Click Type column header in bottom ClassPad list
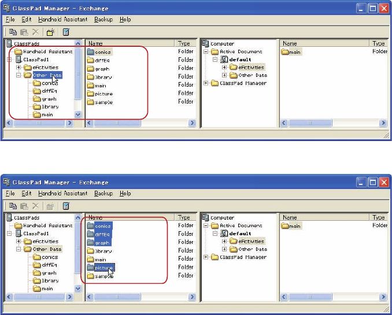Image resolution: width=392 pixels, height=315 pixels. click(x=185, y=217)
